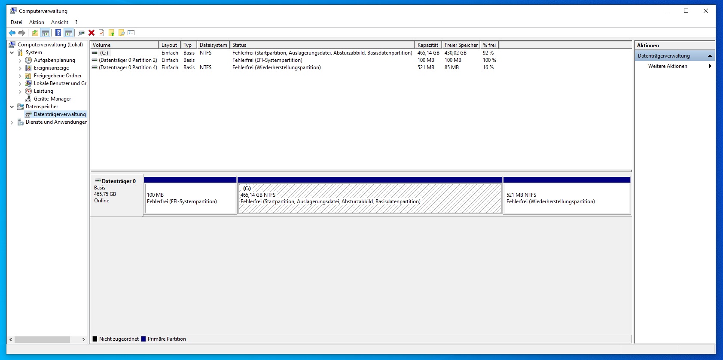The height and width of the screenshot is (360, 723).
Task: Click the Freigegebene Ordner folder icon
Action: [x=28, y=76]
